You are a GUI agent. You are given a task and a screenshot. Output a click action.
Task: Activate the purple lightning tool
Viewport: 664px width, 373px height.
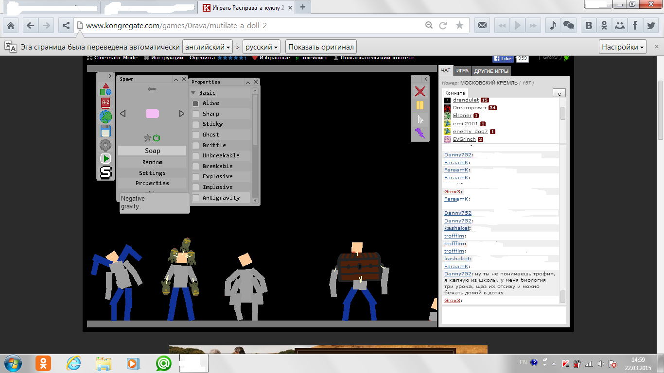click(420, 133)
